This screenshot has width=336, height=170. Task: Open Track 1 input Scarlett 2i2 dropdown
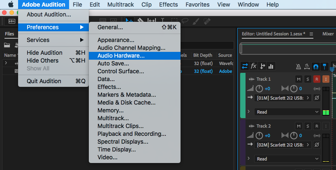tap(283, 98)
